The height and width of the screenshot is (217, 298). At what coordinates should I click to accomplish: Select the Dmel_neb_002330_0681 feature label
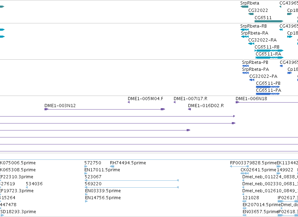click(x=270, y=184)
